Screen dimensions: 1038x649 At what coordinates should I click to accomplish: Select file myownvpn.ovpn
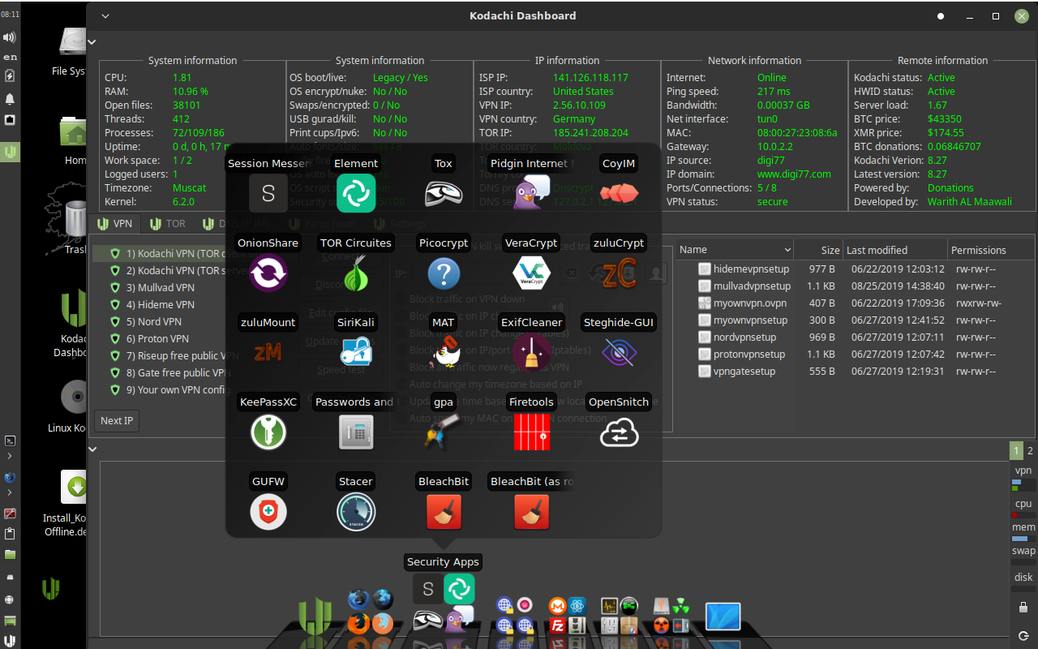tap(750, 303)
